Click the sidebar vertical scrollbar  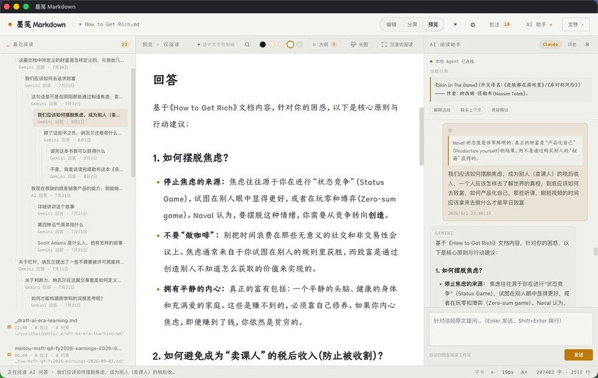(x=133, y=123)
